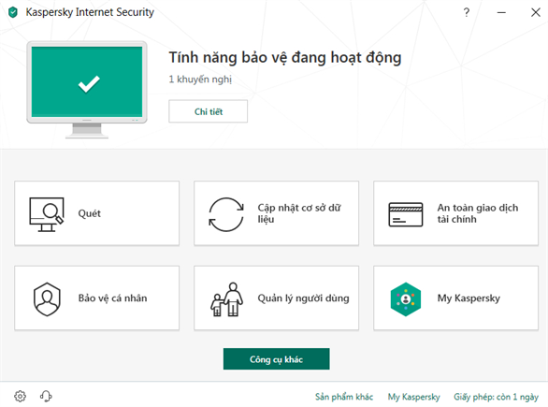Open the Sản phẩm khác link
The height and width of the screenshot is (407, 548).
(344, 397)
